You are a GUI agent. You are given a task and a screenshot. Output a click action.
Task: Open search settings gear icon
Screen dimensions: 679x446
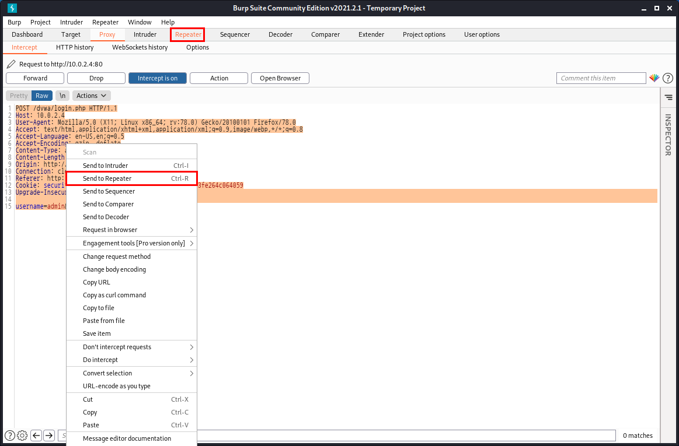click(23, 436)
